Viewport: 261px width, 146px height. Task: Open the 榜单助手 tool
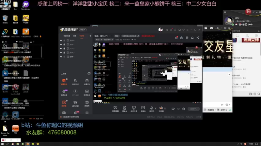coord(87,92)
